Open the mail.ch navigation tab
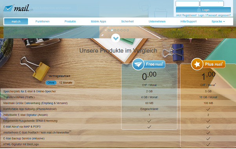 (16, 22)
